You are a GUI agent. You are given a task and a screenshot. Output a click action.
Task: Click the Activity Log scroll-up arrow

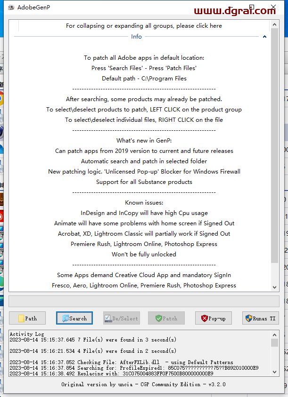click(274, 335)
